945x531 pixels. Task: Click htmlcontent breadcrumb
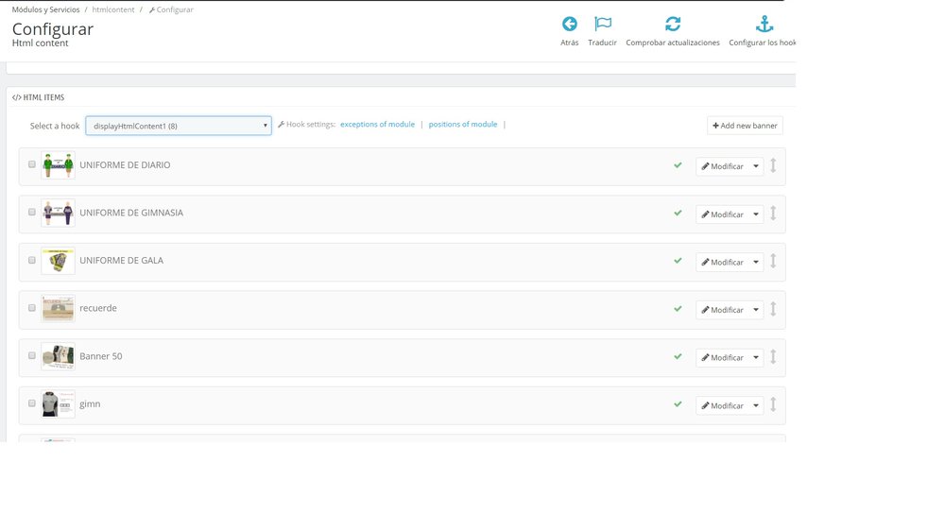113,9
